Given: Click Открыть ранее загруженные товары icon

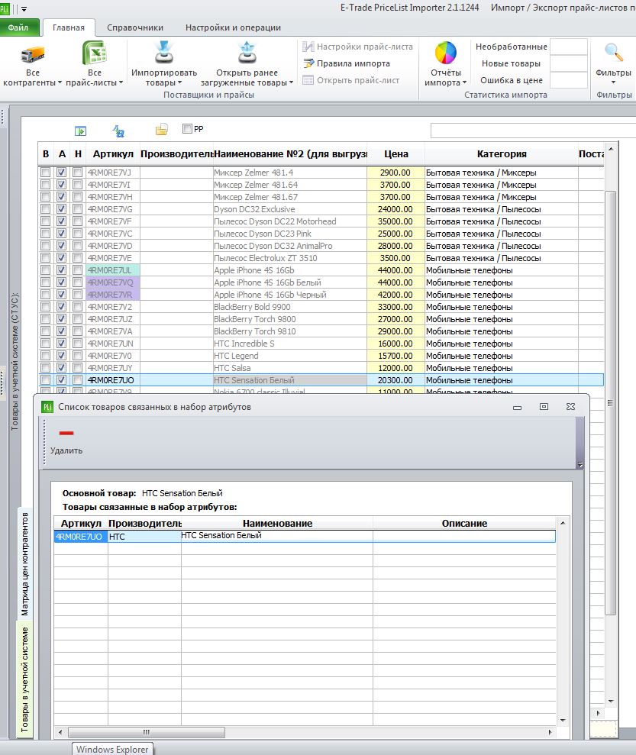Looking at the screenshot, I should tap(247, 53).
